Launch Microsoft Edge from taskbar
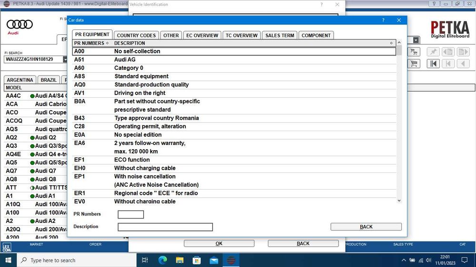476x267 pixels. (163, 260)
